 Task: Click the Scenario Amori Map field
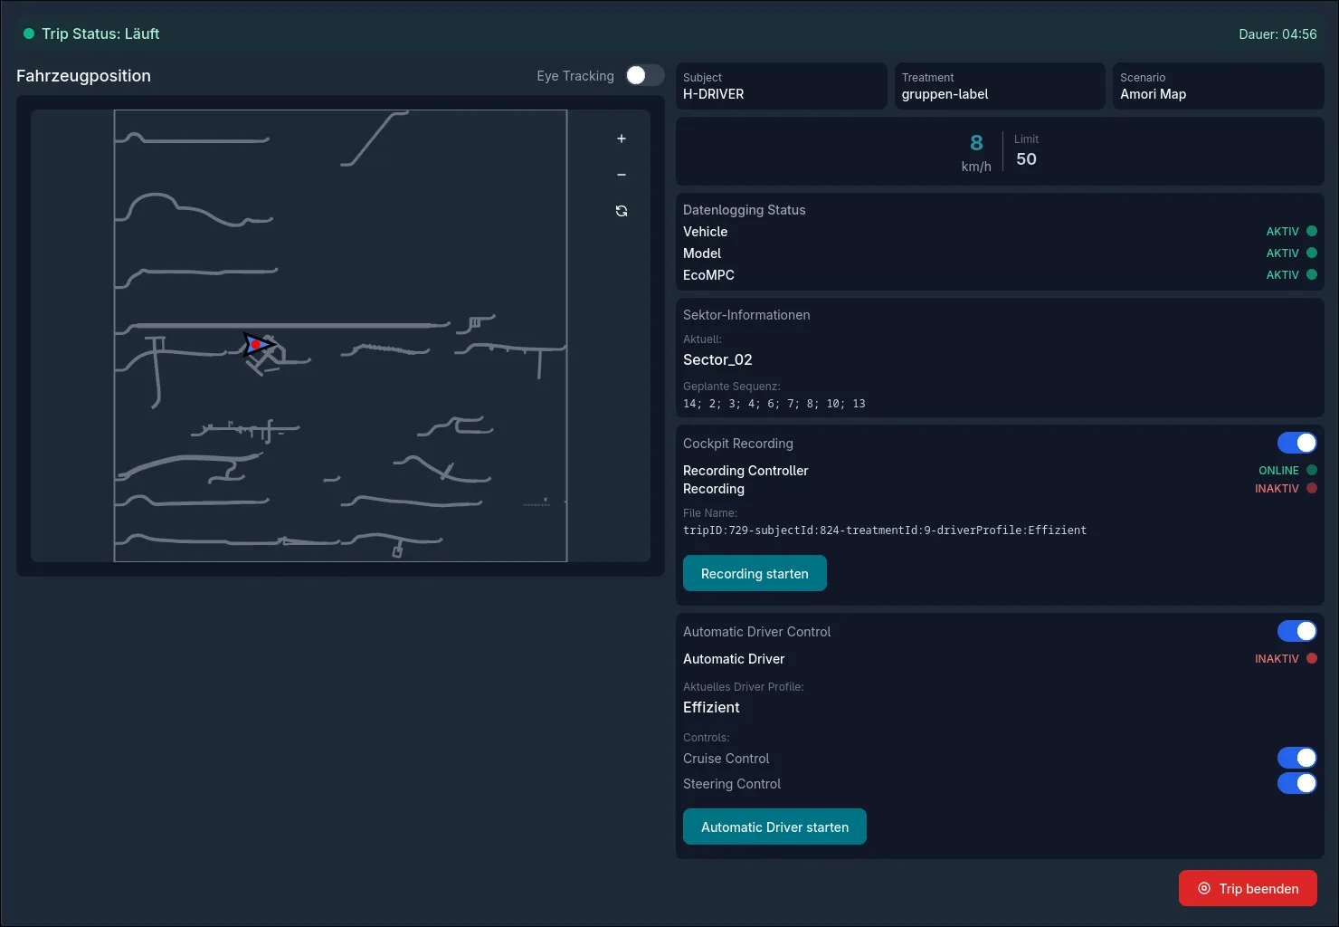pyautogui.click(x=1219, y=86)
